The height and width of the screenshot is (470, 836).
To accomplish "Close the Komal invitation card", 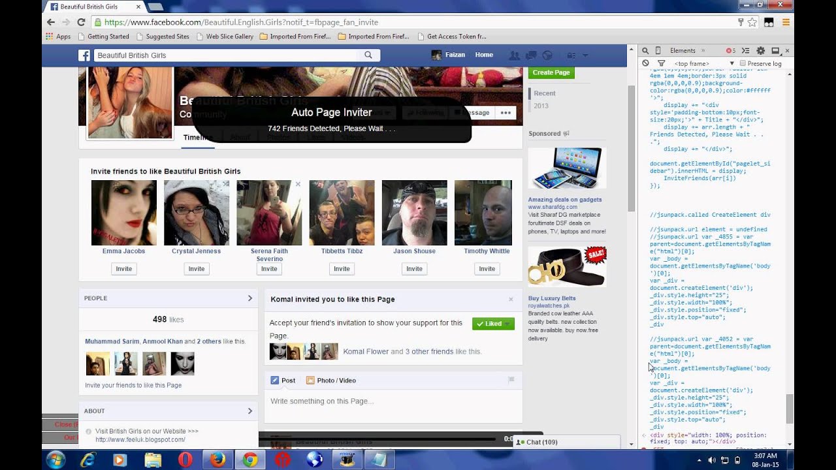I will pos(511,300).
